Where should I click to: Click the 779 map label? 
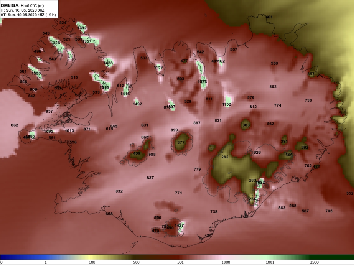197,169
